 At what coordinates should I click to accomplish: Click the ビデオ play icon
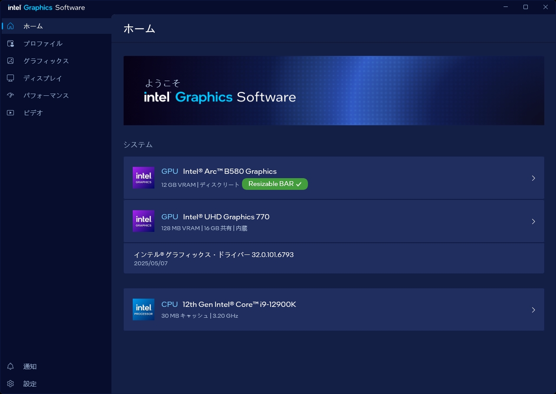(x=11, y=113)
